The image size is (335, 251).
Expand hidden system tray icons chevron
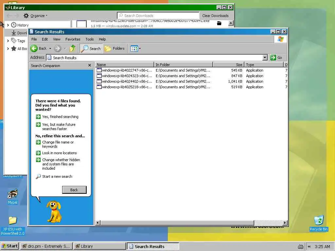[x=309, y=246]
